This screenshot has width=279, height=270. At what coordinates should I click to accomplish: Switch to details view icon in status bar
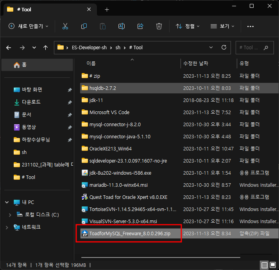(x=264, y=265)
